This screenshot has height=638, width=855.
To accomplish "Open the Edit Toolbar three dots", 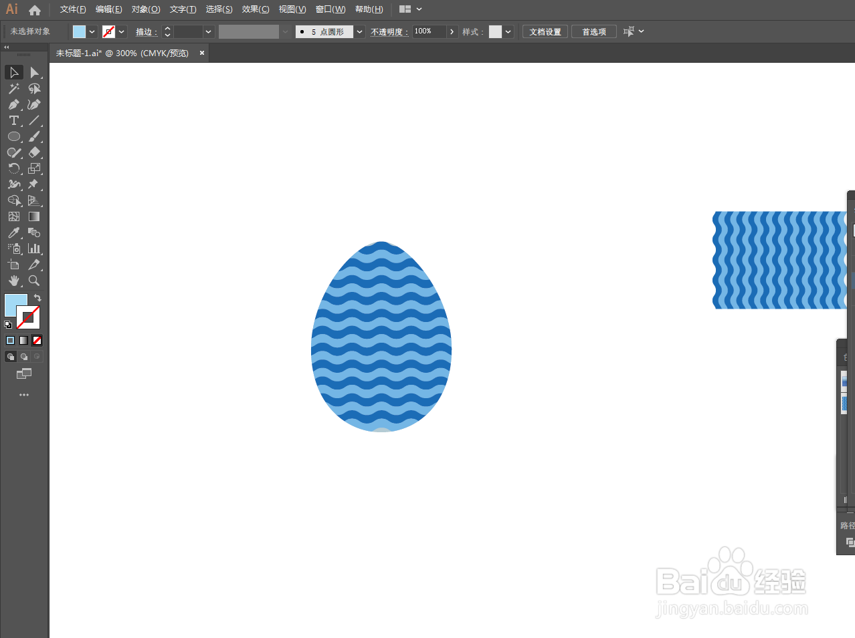I will (x=24, y=395).
